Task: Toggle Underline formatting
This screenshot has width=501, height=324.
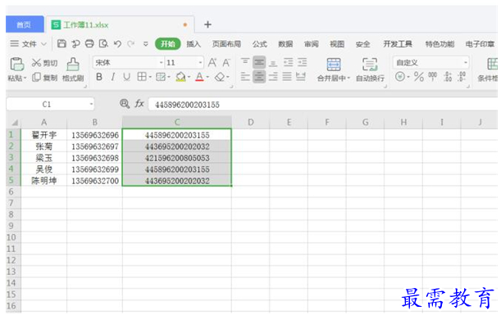Action: 126,77
